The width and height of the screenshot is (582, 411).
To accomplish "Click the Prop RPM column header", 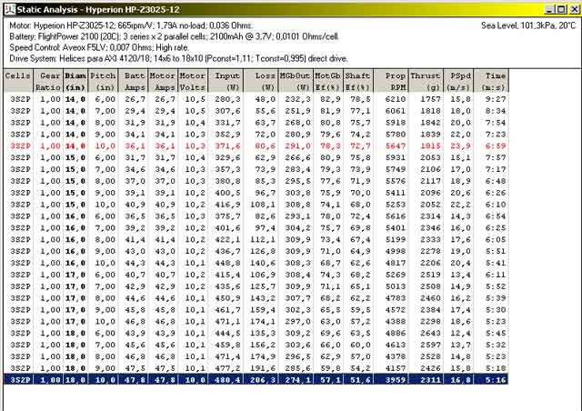I will (397, 78).
